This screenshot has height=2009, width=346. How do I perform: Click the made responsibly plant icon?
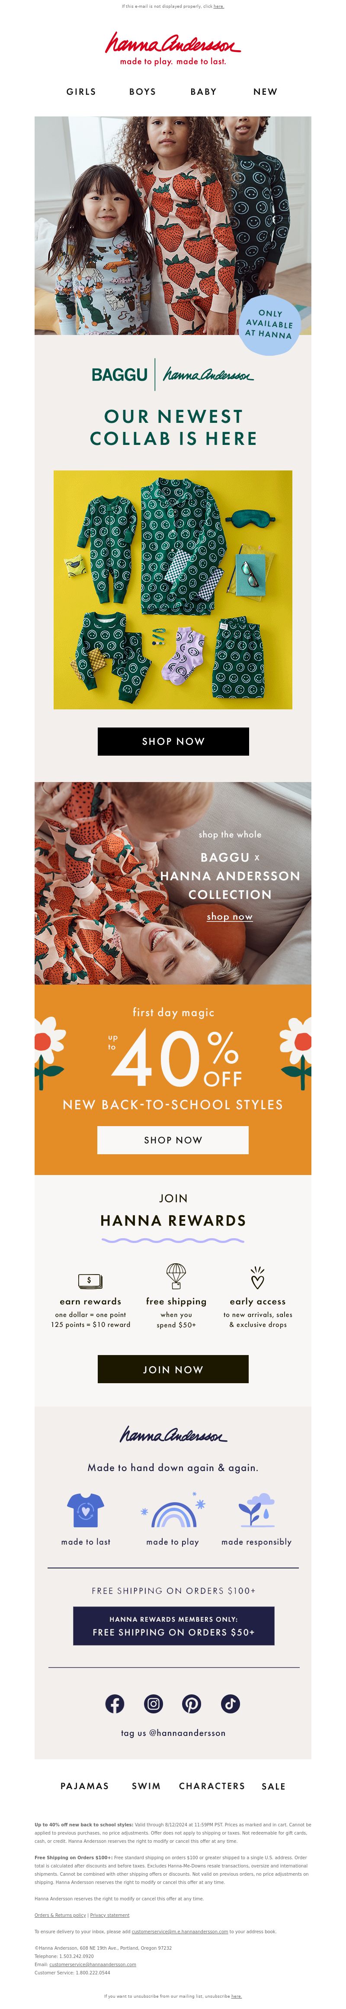coord(256,1510)
